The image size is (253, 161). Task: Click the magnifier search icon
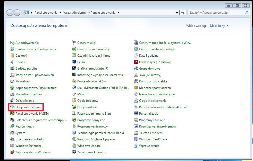point(247,13)
